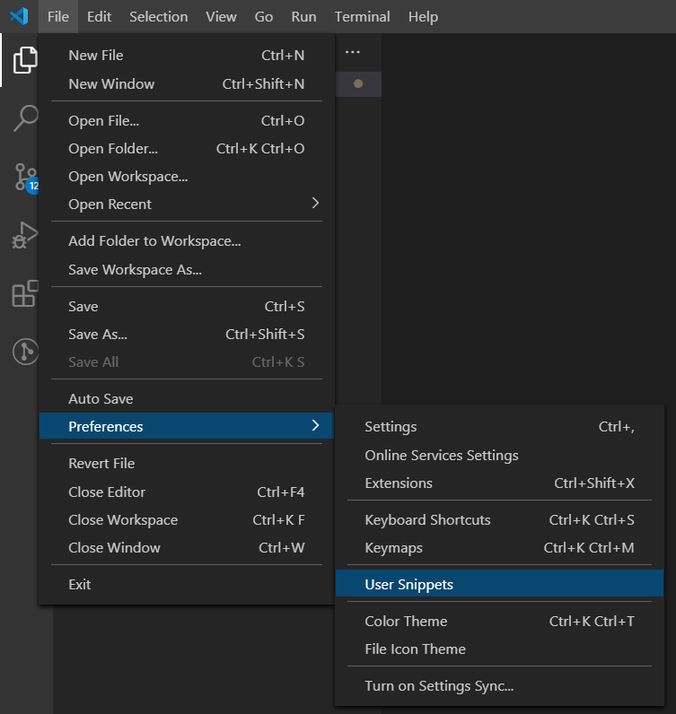Open the Extensions view icon
This screenshot has width=676, height=714.
coord(25,293)
